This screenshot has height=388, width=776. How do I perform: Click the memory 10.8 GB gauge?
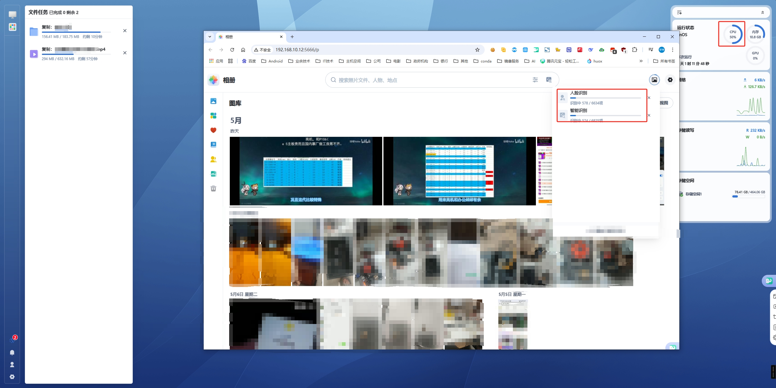tap(755, 34)
